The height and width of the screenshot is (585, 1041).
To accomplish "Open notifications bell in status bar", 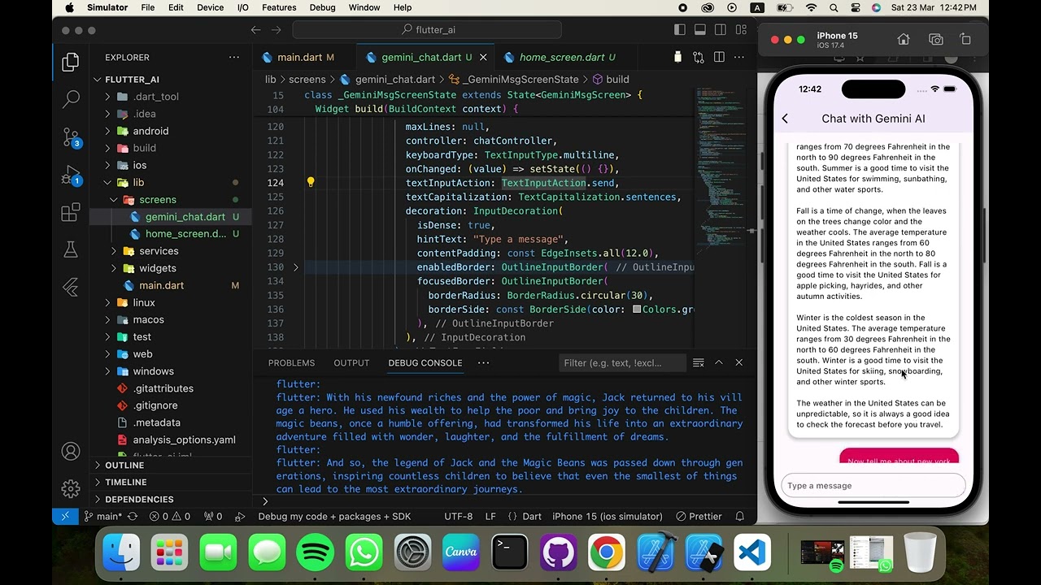I will click(x=739, y=516).
